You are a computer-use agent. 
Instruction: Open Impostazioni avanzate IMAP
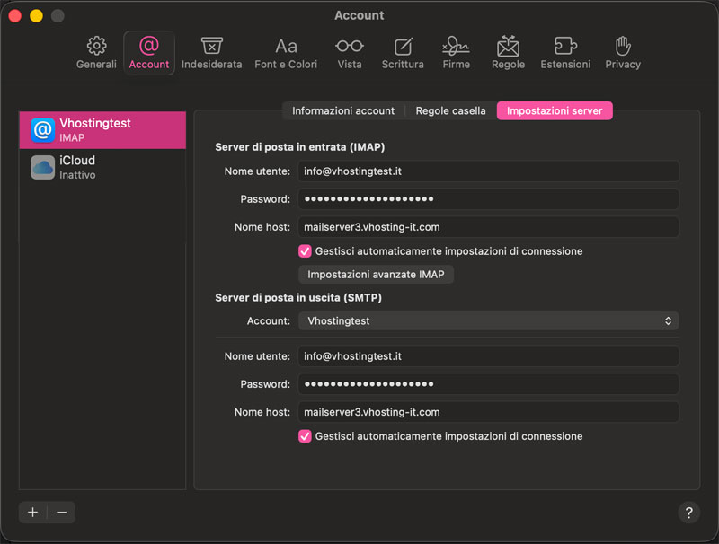click(x=376, y=275)
